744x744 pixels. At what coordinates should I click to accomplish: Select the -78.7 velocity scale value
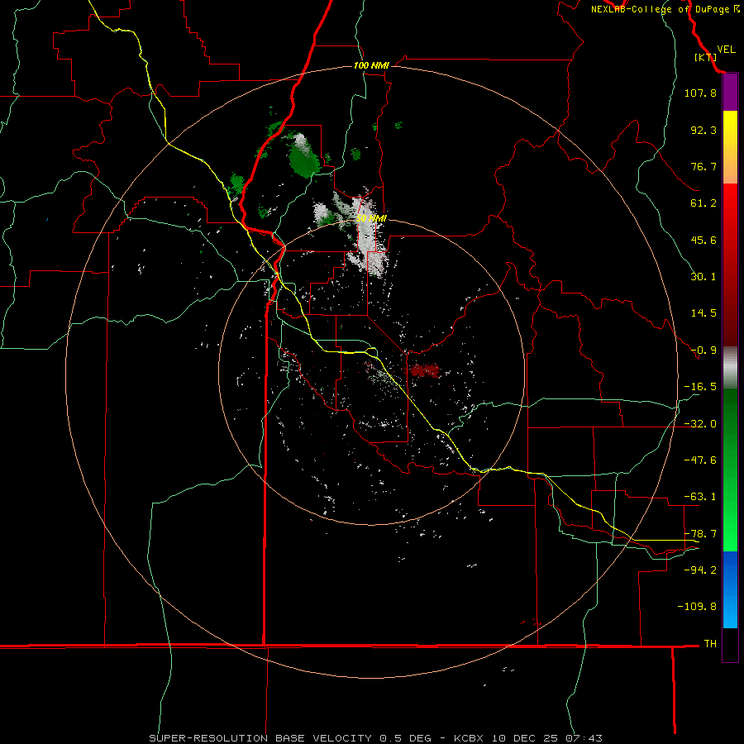coord(700,534)
